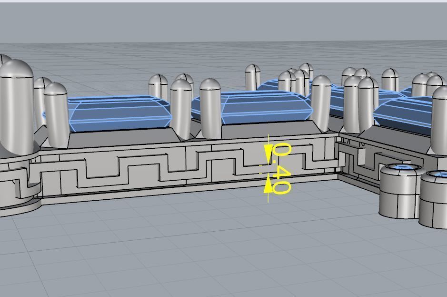Select the yellow 0.40 dimension text

click(282, 168)
